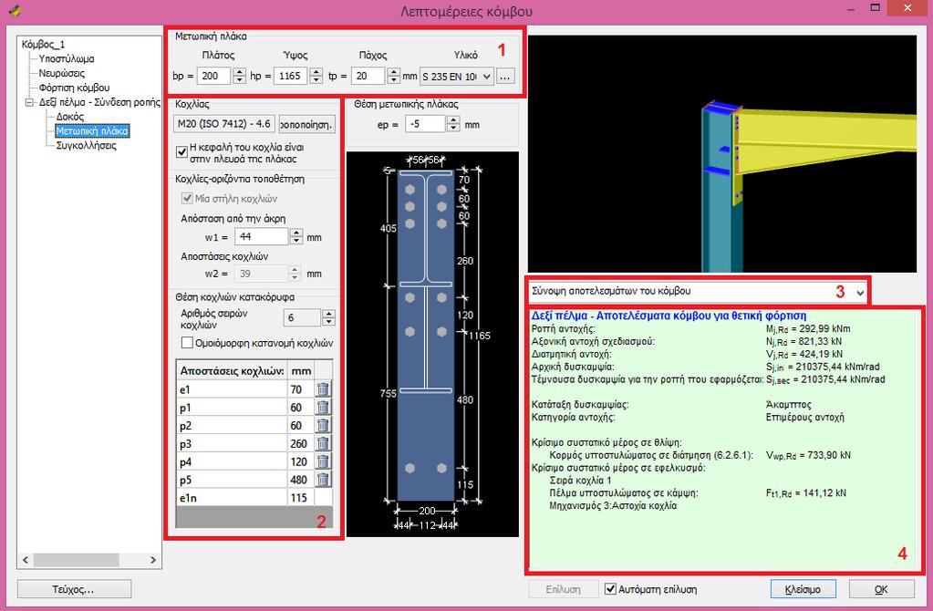Select Συγκολλήσεις in the tree
This screenshot has height=611, width=933.
click(86, 145)
